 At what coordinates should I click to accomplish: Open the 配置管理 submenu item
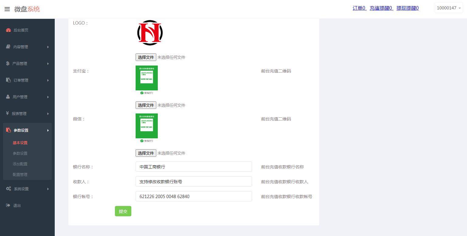pos(20,174)
